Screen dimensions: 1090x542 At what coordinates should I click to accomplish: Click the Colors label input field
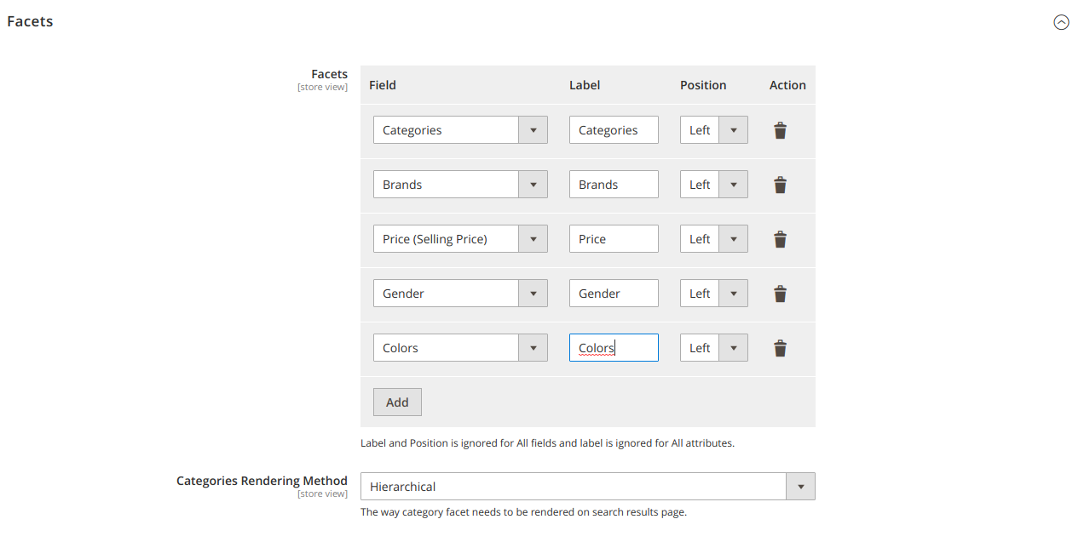point(613,347)
